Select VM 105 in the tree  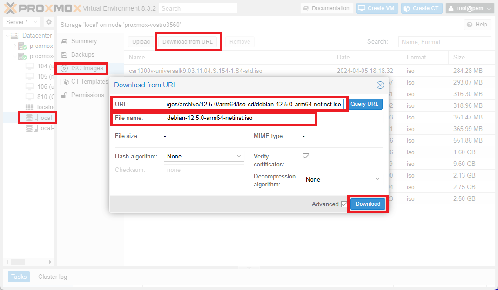[x=40, y=76]
